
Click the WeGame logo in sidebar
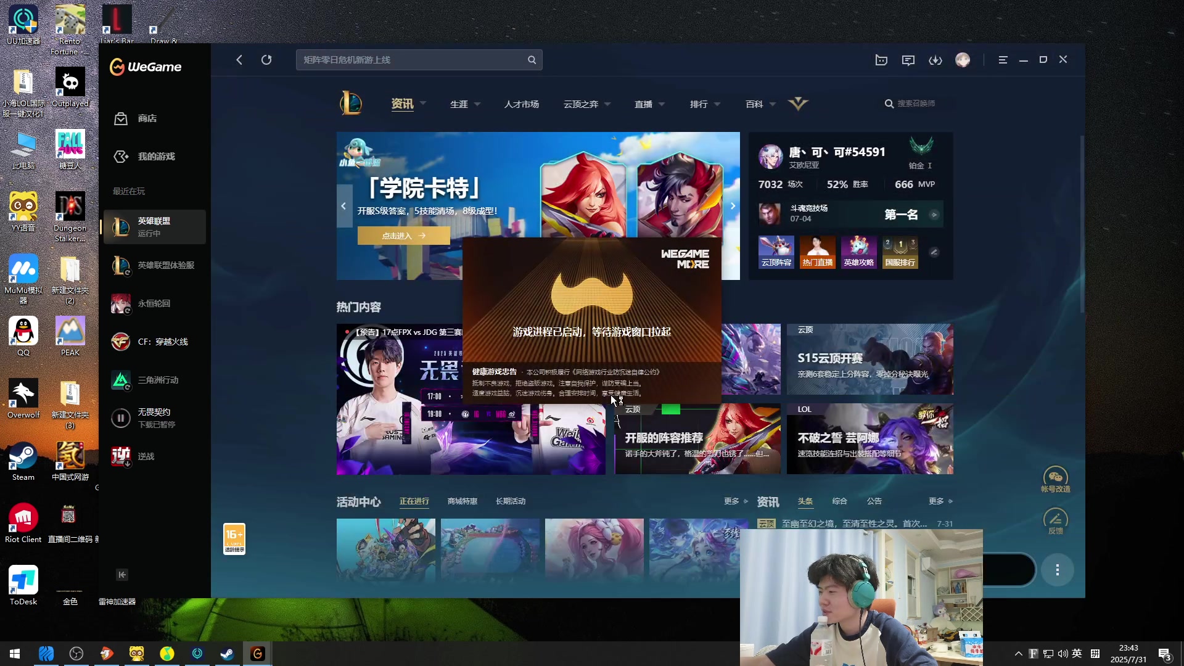coord(146,67)
